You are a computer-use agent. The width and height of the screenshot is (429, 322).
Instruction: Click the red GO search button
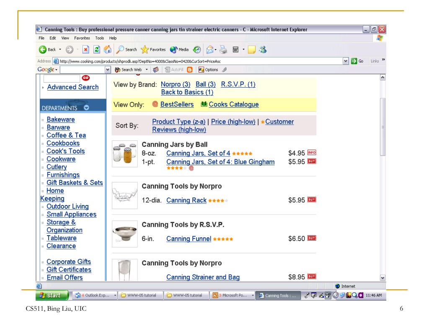(x=85, y=78)
